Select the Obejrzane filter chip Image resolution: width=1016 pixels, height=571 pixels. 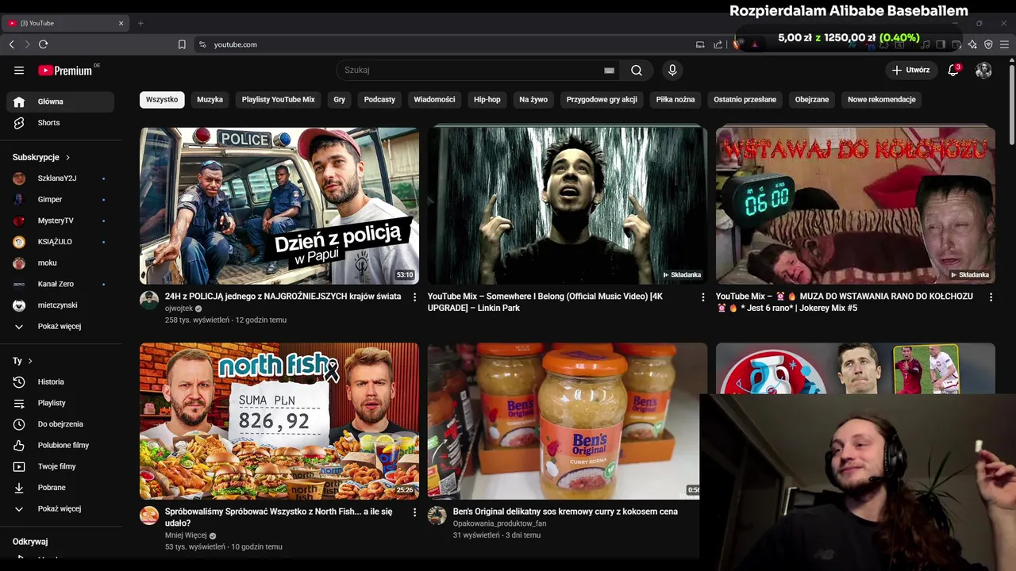pos(812,100)
